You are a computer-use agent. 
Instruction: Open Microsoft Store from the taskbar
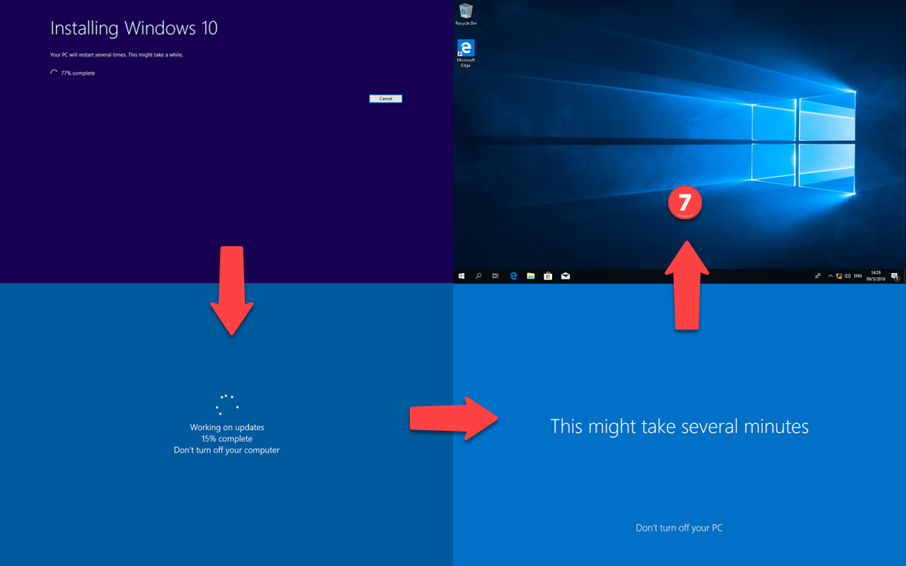[548, 276]
